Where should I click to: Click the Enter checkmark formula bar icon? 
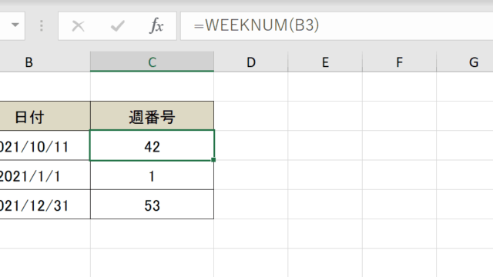pyautogui.click(x=118, y=26)
